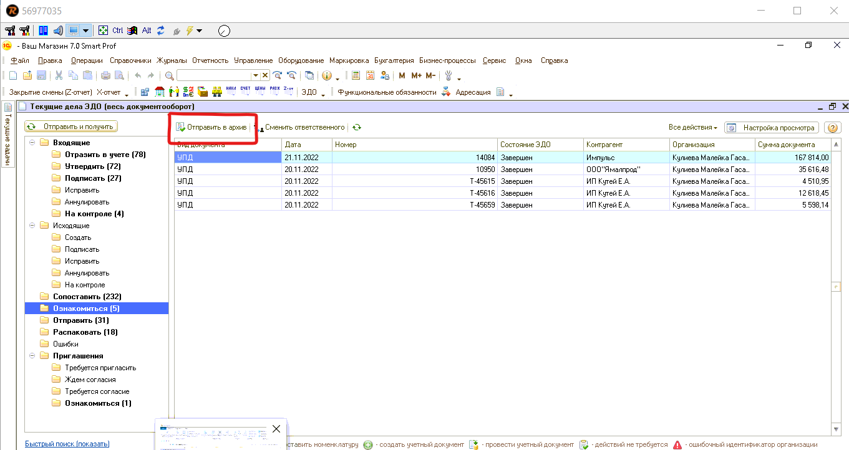Image resolution: width=849 pixels, height=450 pixels.
Task: Click the calculator icon in the toolbar
Action: [356, 75]
